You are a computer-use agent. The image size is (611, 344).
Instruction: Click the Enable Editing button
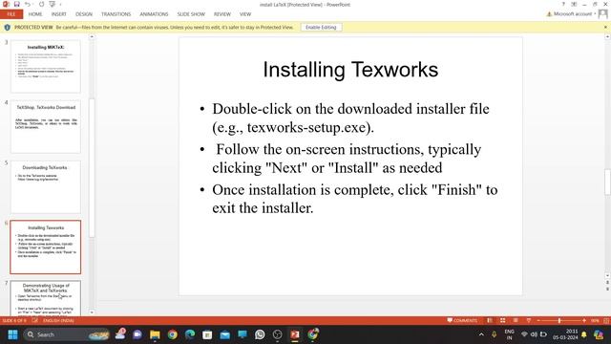321,28
